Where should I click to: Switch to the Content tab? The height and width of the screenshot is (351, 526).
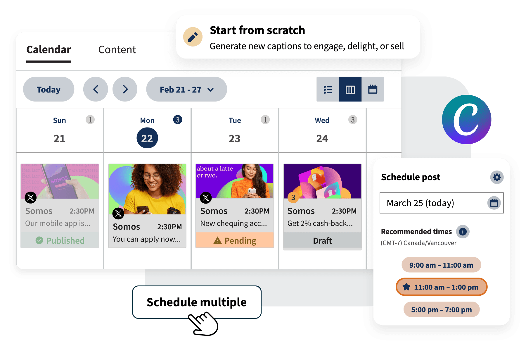[117, 50]
